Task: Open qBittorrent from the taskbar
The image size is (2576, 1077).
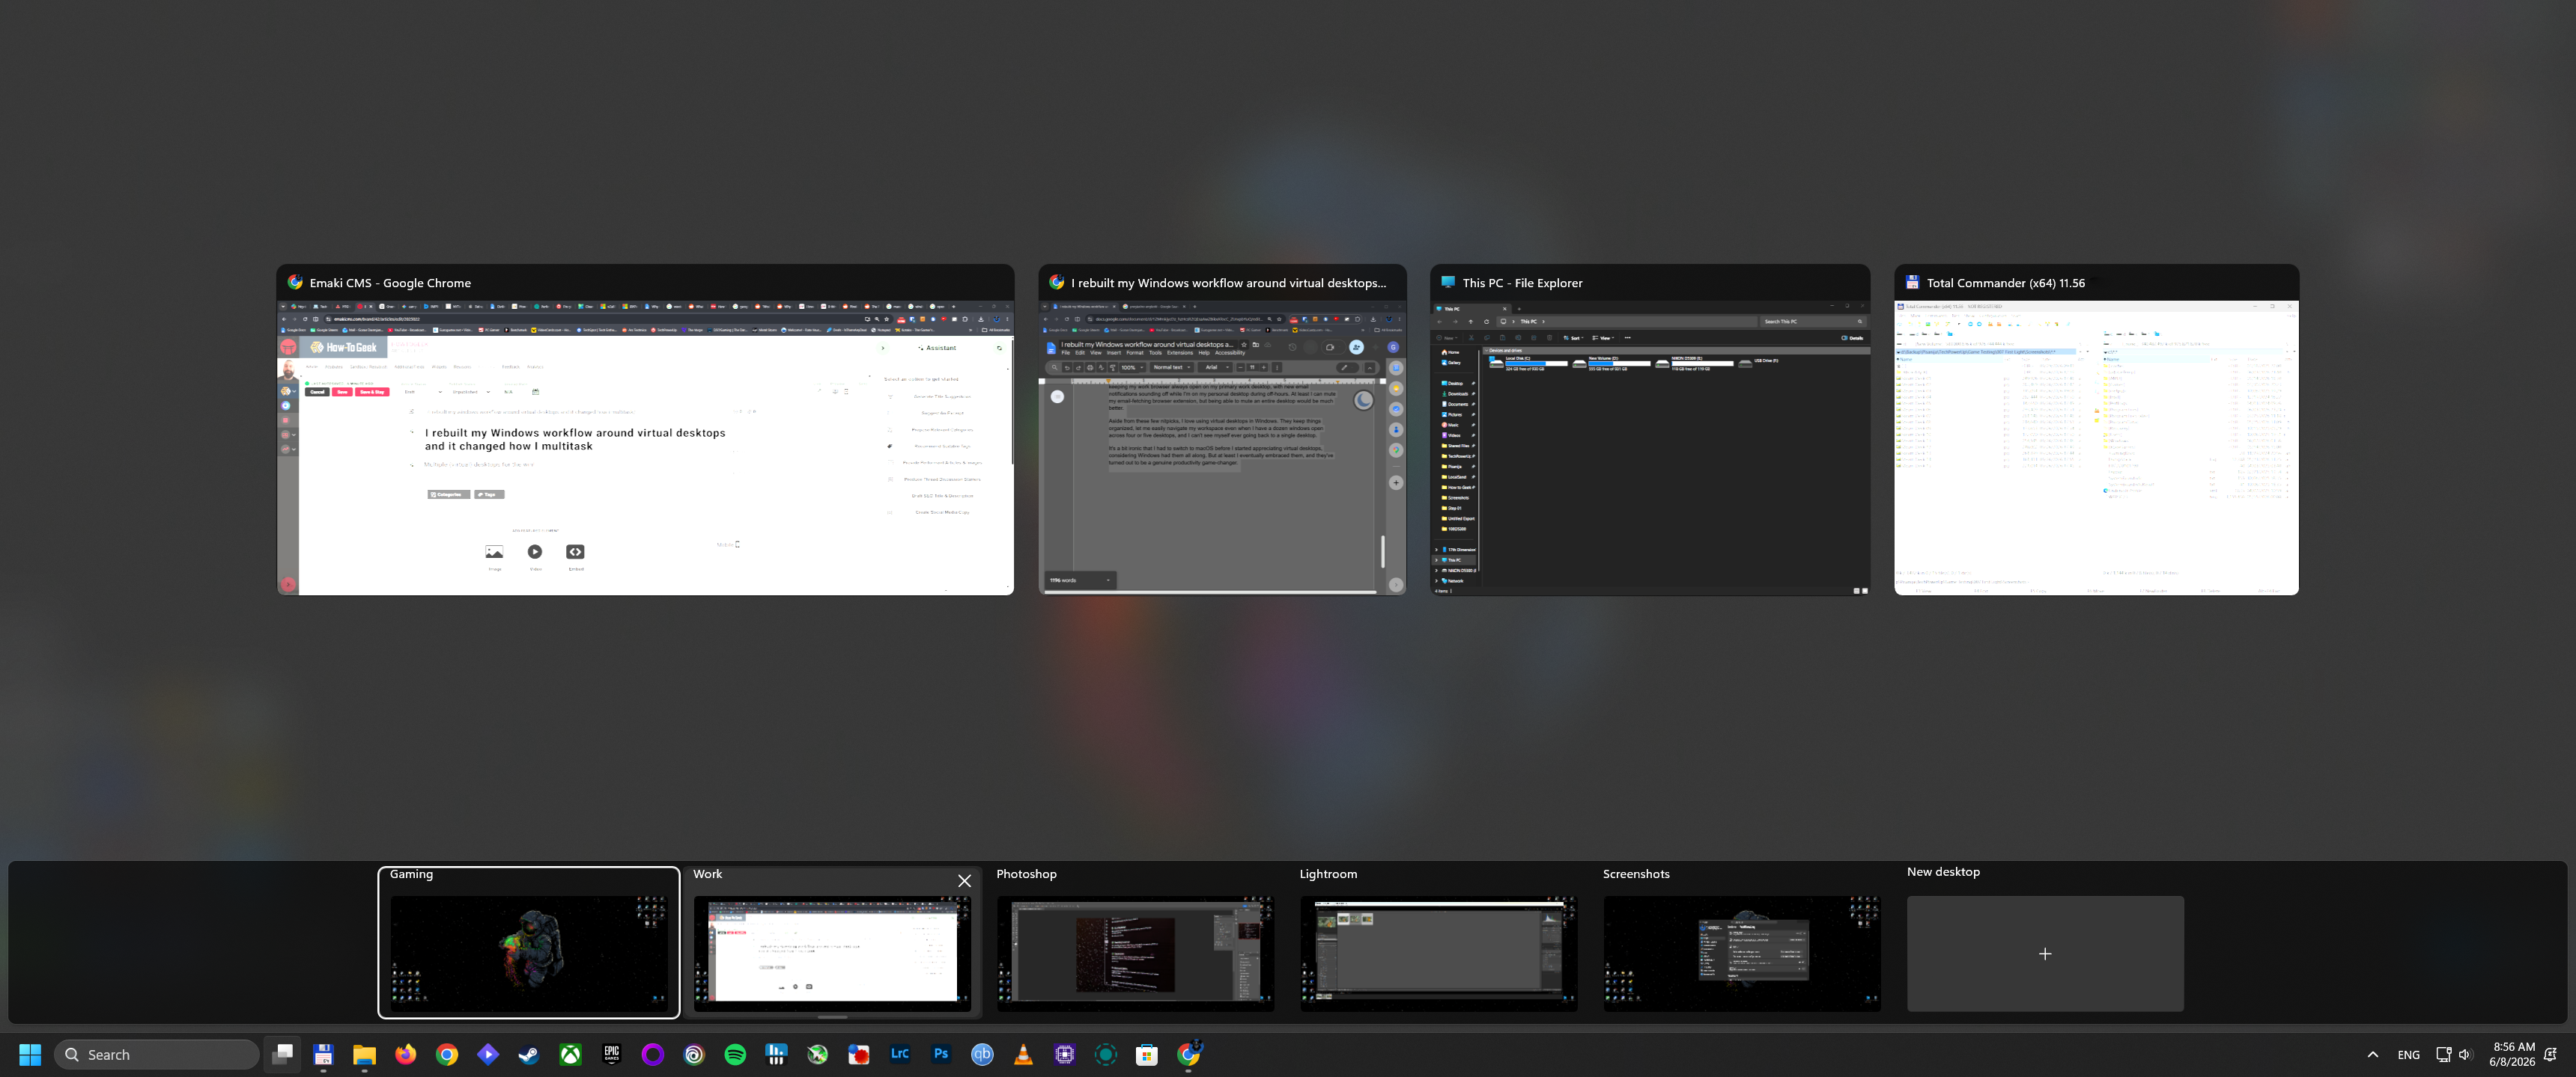Action: 982,1054
